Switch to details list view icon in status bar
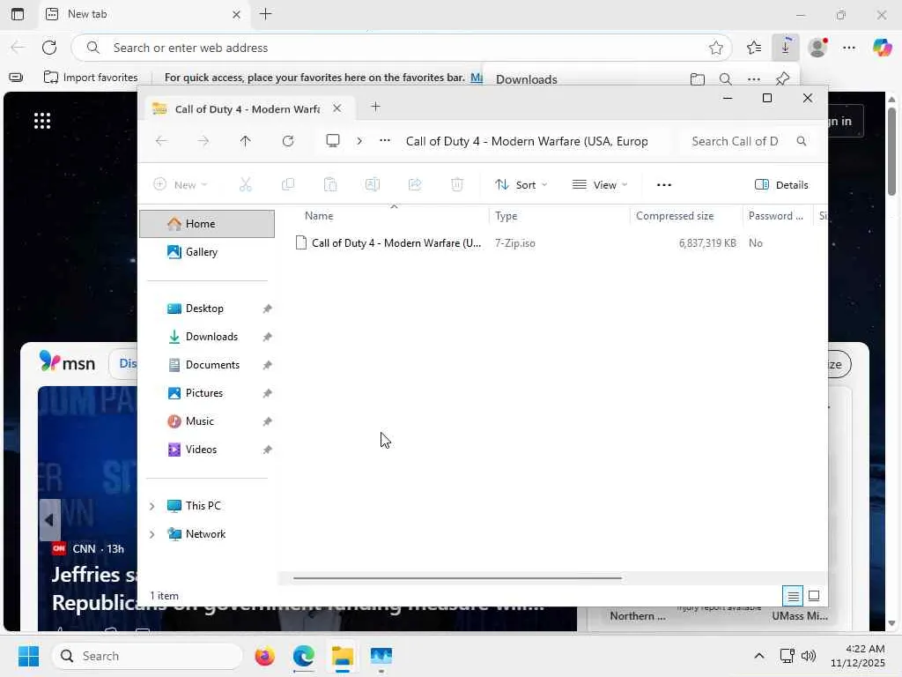 click(x=793, y=596)
